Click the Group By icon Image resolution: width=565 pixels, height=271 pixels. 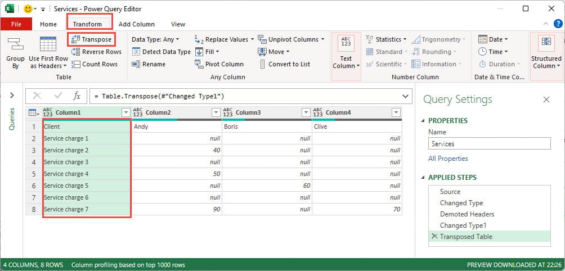pyautogui.click(x=15, y=45)
